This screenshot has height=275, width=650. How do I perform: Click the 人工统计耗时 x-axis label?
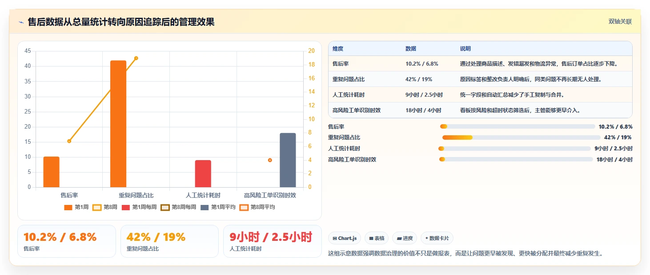point(203,195)
